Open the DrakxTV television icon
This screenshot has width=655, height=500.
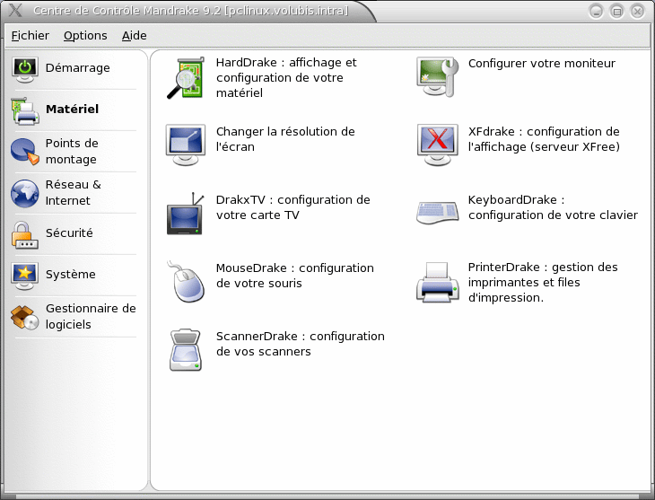tap(186, 214)
